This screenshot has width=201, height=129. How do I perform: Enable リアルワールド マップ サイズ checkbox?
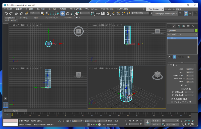point(172,102)
